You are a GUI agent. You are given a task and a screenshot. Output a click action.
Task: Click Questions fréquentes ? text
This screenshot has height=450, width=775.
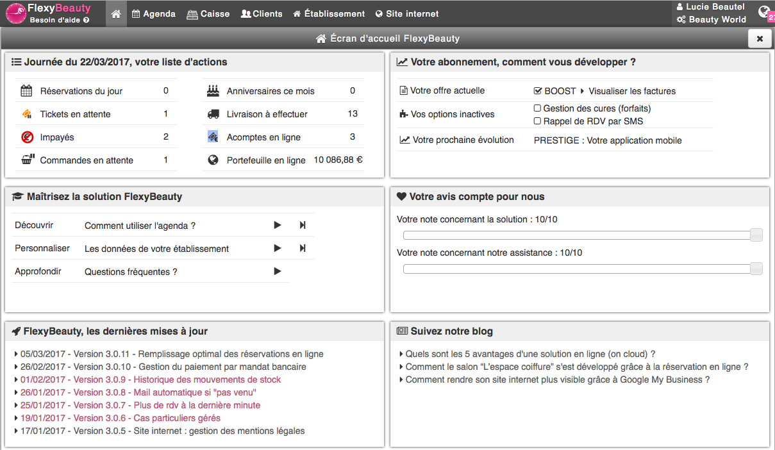click(x=131, y=272)
